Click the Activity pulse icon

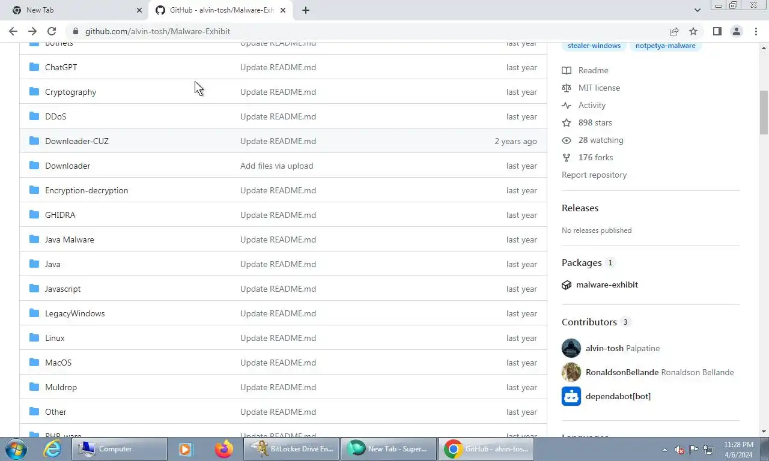(567, 105)
